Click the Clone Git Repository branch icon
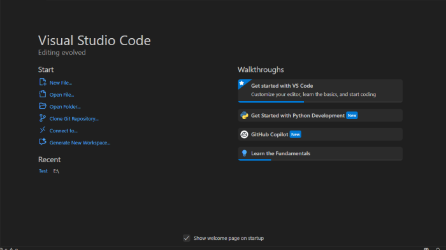 click(x=43, y=118)
